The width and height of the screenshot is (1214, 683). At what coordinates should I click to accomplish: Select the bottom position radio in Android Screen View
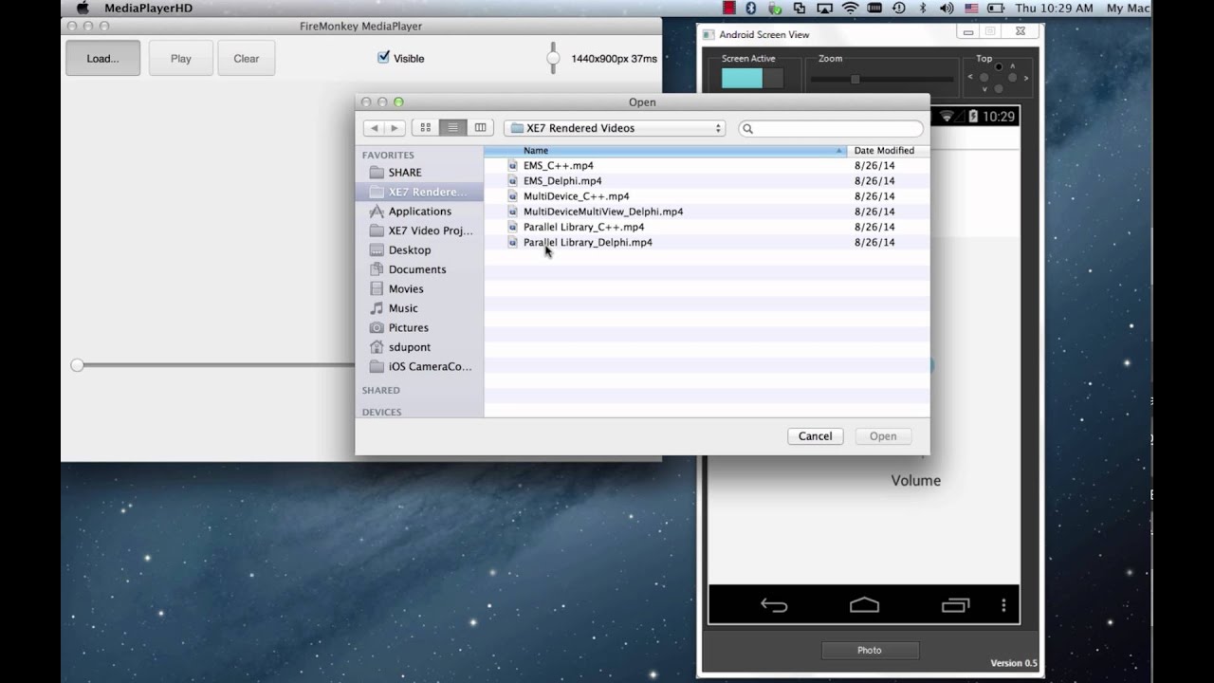(x=999, y=89)
